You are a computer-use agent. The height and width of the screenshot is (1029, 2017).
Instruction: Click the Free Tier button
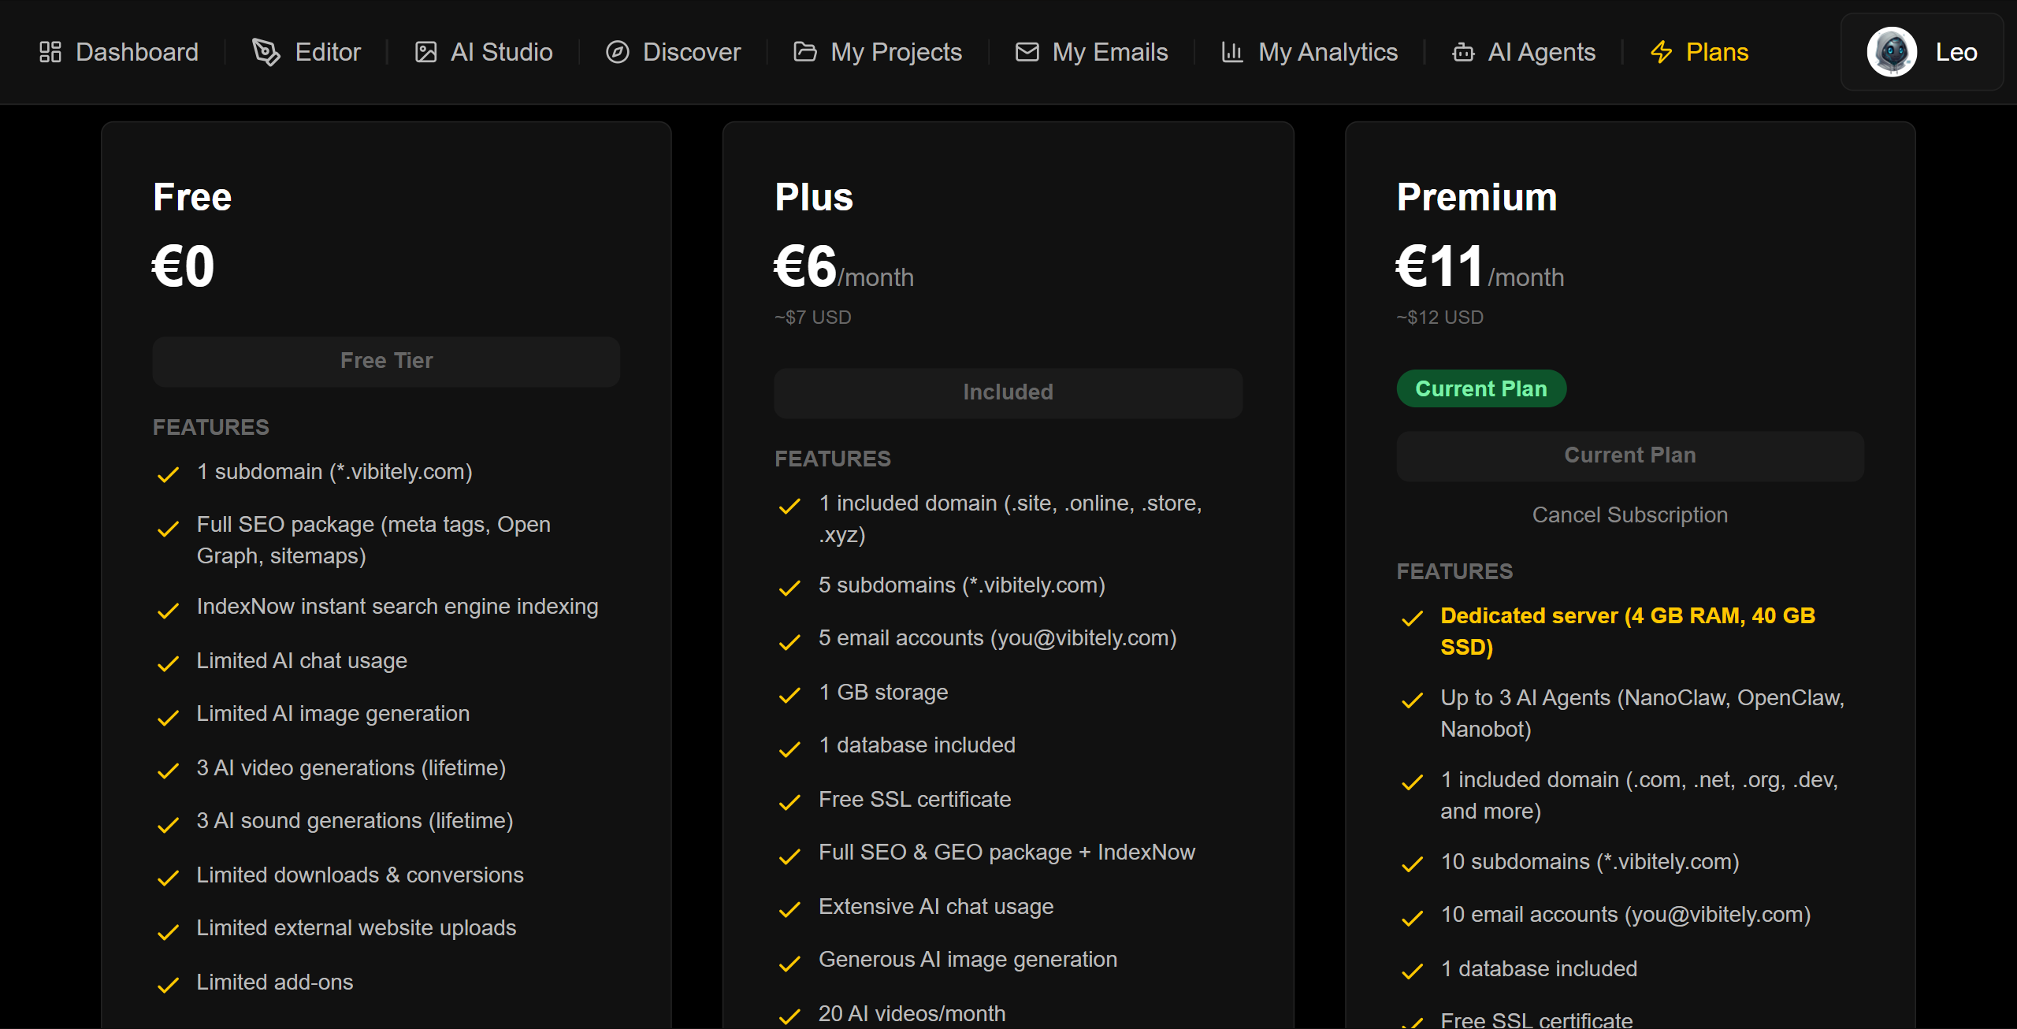[386, 361]
